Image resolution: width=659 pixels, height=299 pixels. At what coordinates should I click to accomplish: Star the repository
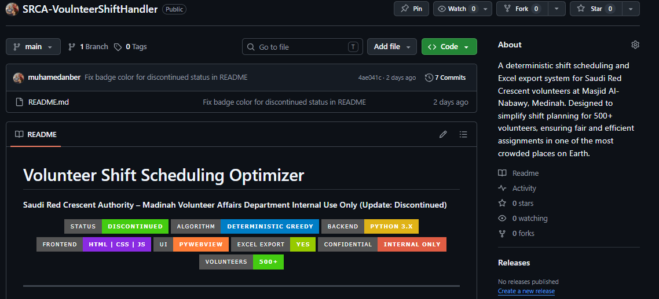click(596, 9)
